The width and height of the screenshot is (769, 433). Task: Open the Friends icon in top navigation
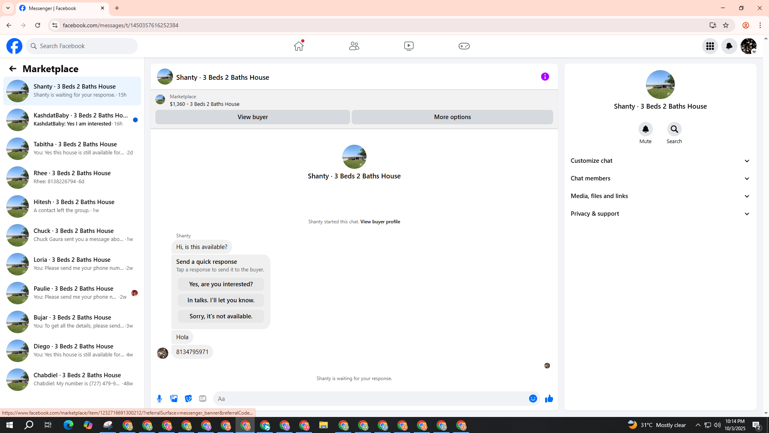[354, 46]
